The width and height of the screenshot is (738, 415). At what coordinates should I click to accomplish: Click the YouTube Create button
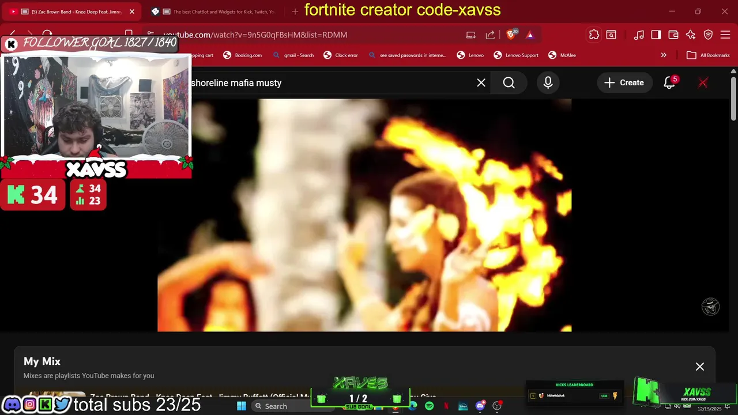(624, 82)
